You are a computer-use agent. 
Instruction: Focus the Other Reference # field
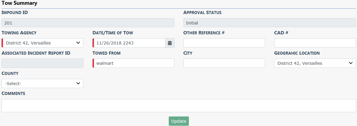(224, 43)
